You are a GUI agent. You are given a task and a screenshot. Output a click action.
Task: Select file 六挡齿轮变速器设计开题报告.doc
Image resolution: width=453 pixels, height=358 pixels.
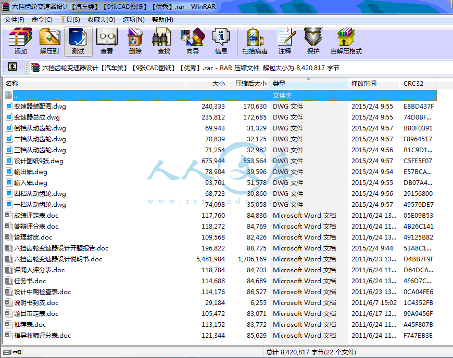(x=61, y=248)
